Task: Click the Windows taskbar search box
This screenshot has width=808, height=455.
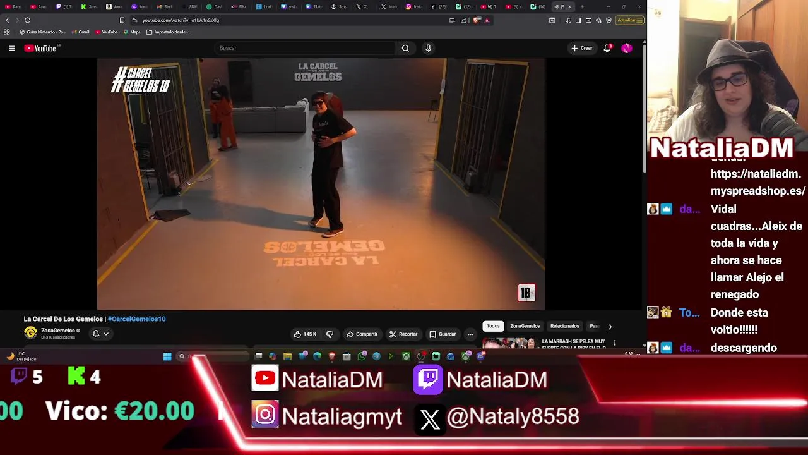Action: [x=213, y=356]
